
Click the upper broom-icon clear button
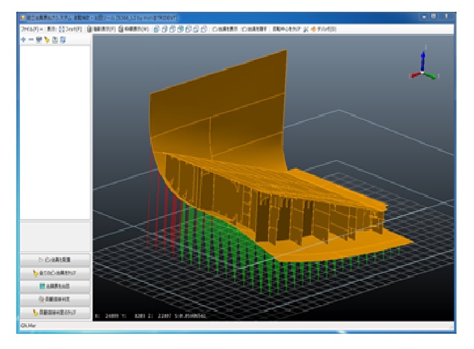click(55, 273)
